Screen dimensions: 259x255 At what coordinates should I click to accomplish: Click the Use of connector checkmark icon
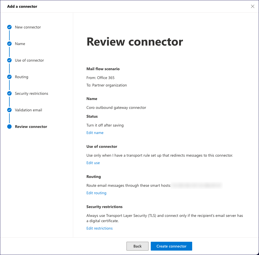point(9,60)
